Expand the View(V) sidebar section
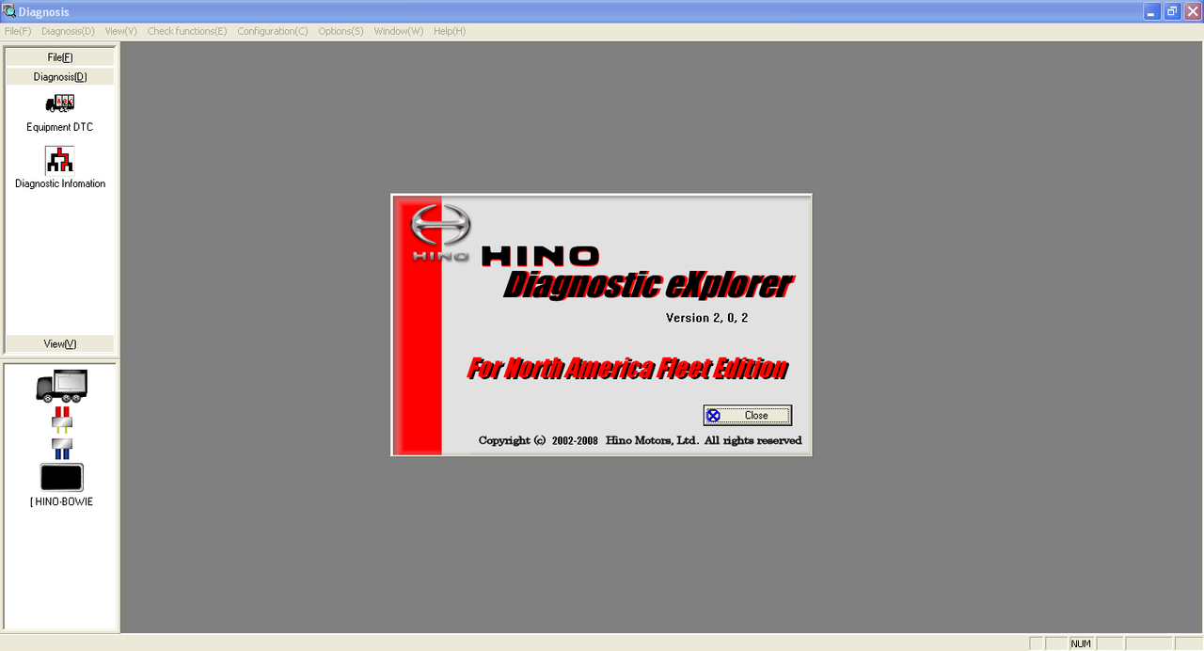1204x651 pixels. click(60, 343)
